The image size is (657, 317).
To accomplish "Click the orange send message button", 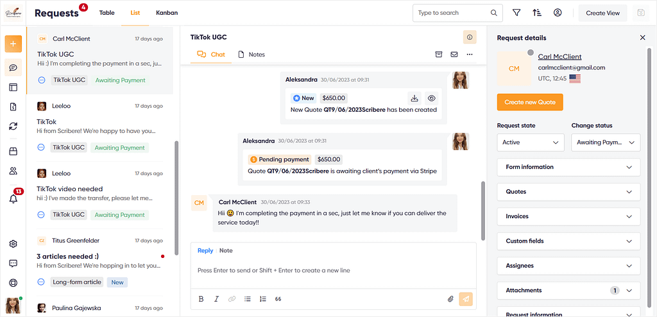I will pos(466,299).
